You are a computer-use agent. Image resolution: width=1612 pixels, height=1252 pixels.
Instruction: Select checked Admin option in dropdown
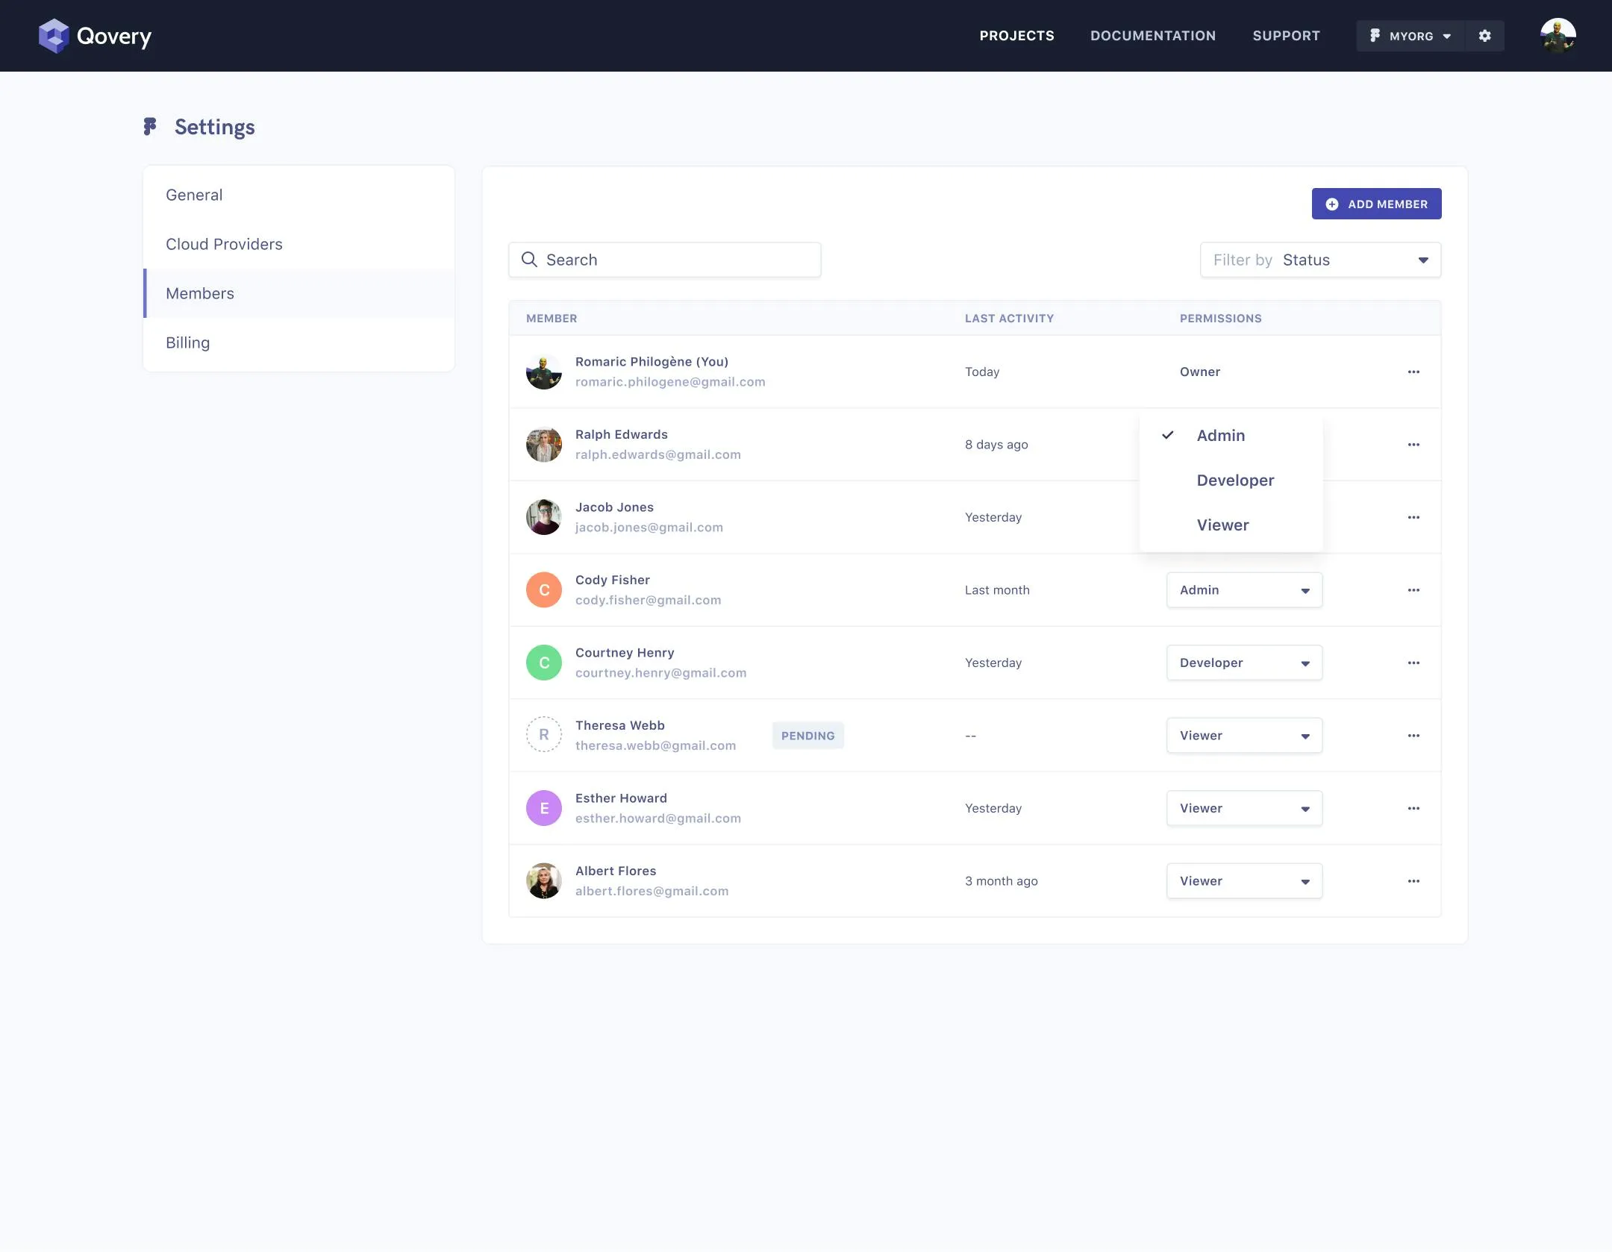[x=1221, y=436]
